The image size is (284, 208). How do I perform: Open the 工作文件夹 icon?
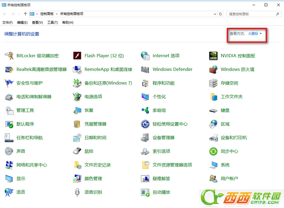coord(213,97)
